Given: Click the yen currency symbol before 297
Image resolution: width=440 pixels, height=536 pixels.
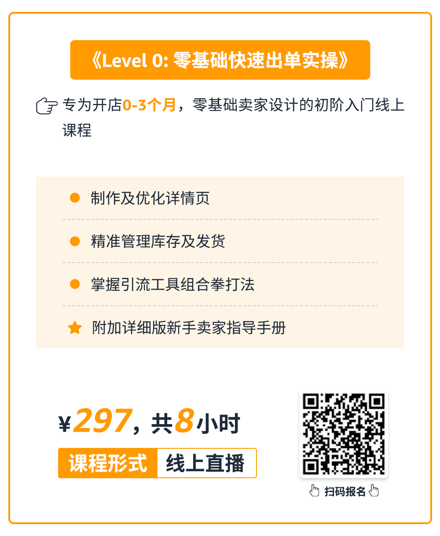Looking at the screenshot, I should [65, 425].
